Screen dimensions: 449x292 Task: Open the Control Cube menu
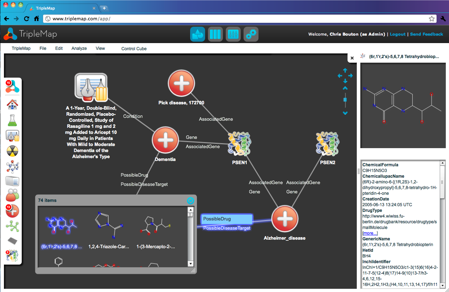tap(134, 49)
